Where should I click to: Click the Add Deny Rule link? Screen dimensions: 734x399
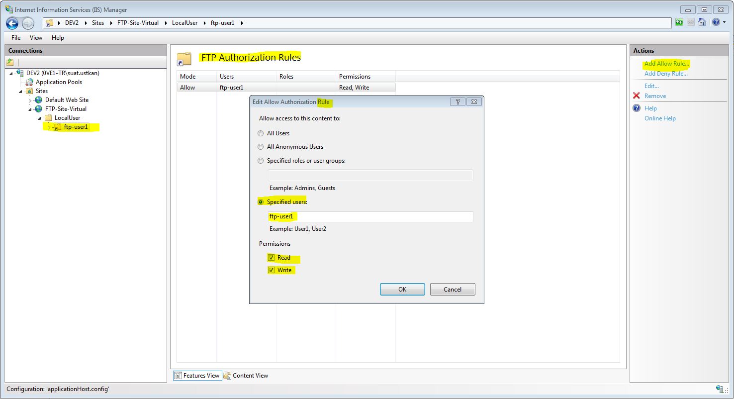(x=666, y=74)
